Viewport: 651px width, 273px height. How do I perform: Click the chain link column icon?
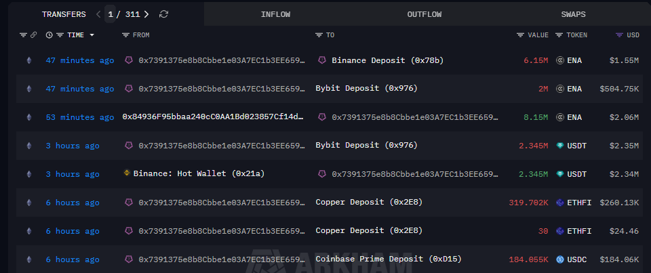tap(33, 35)
